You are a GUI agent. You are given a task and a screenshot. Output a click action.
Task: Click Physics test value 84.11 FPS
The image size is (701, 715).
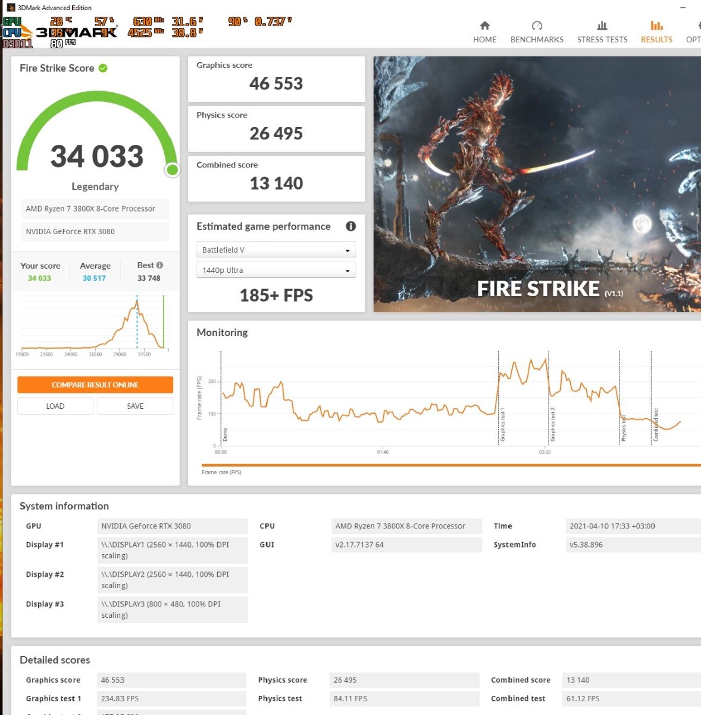(405, 698)
